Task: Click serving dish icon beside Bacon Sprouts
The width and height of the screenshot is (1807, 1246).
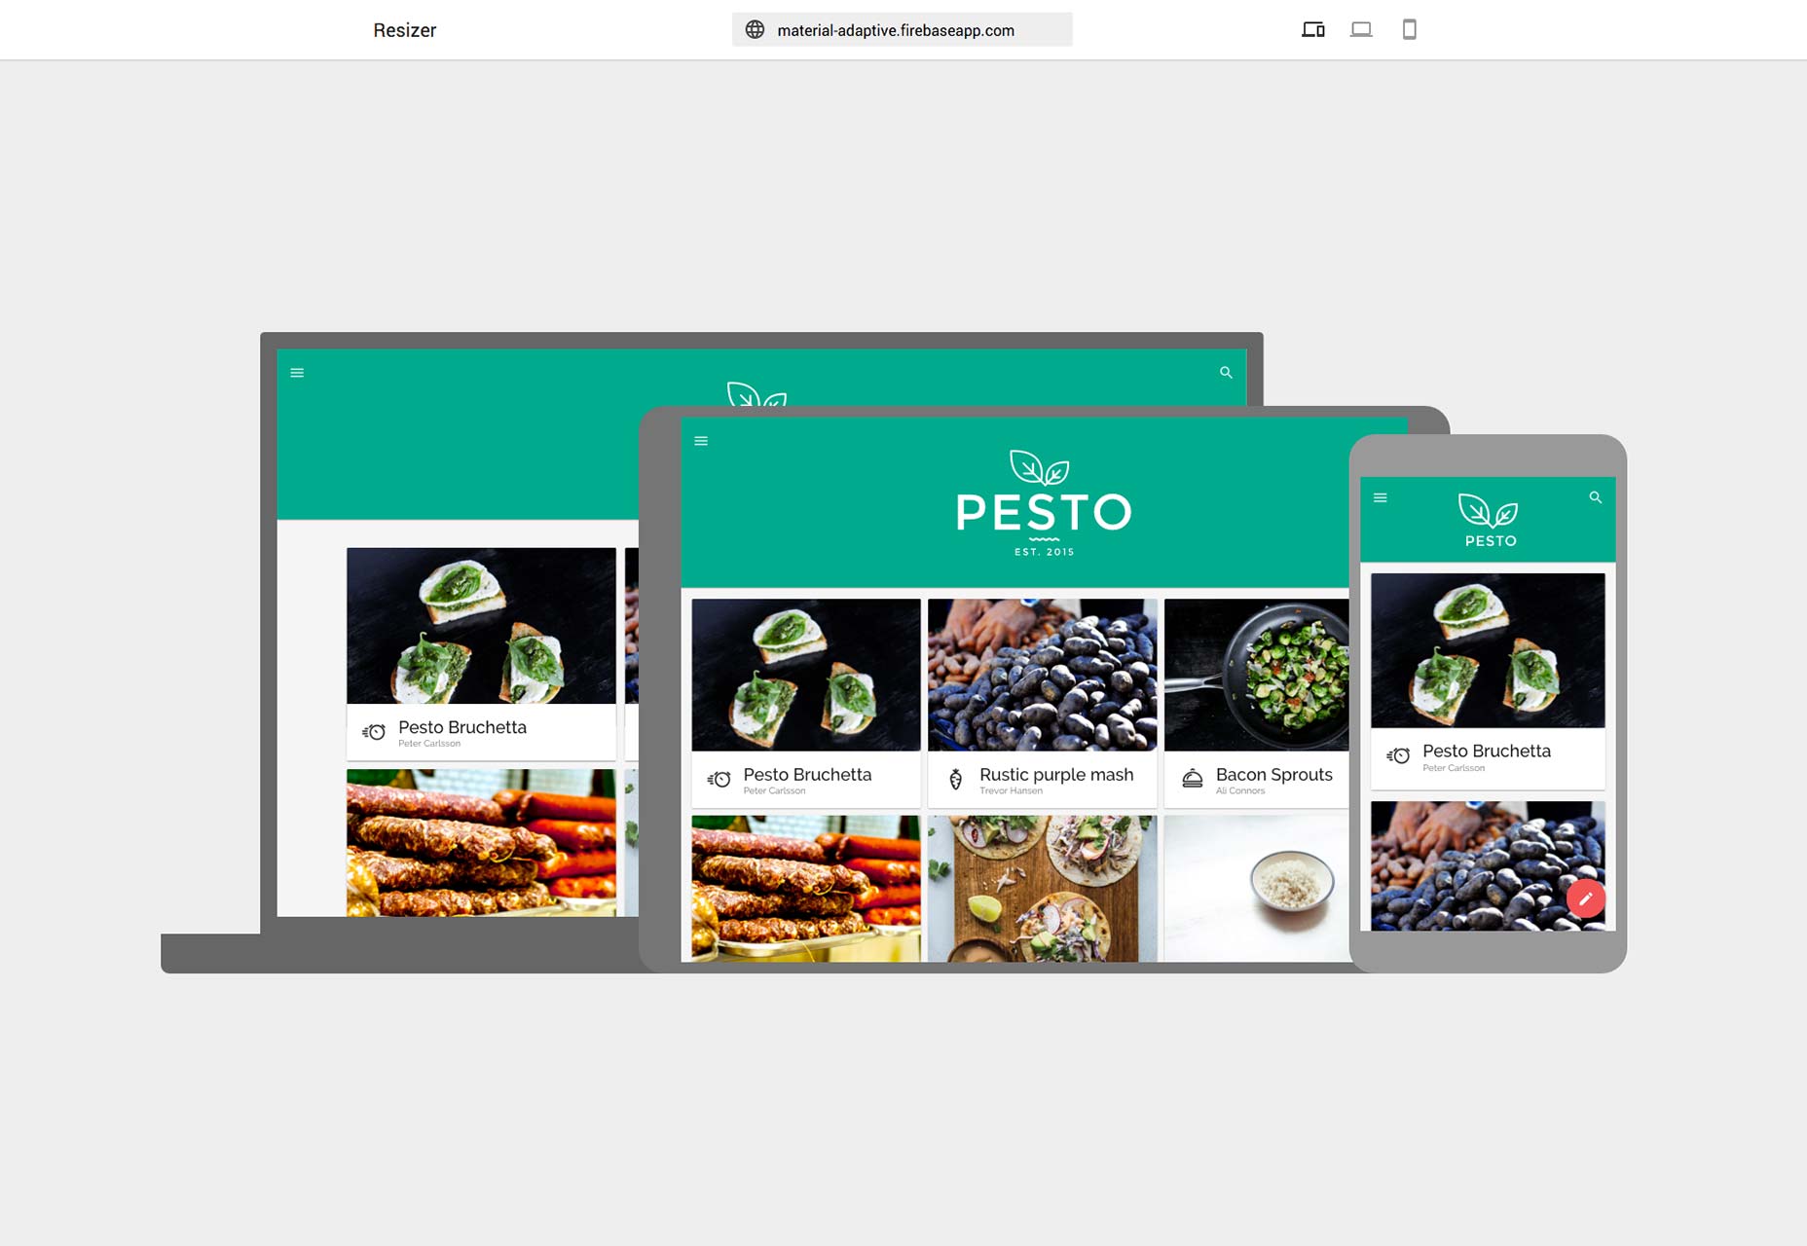Action: click(x=1192, y=779)
